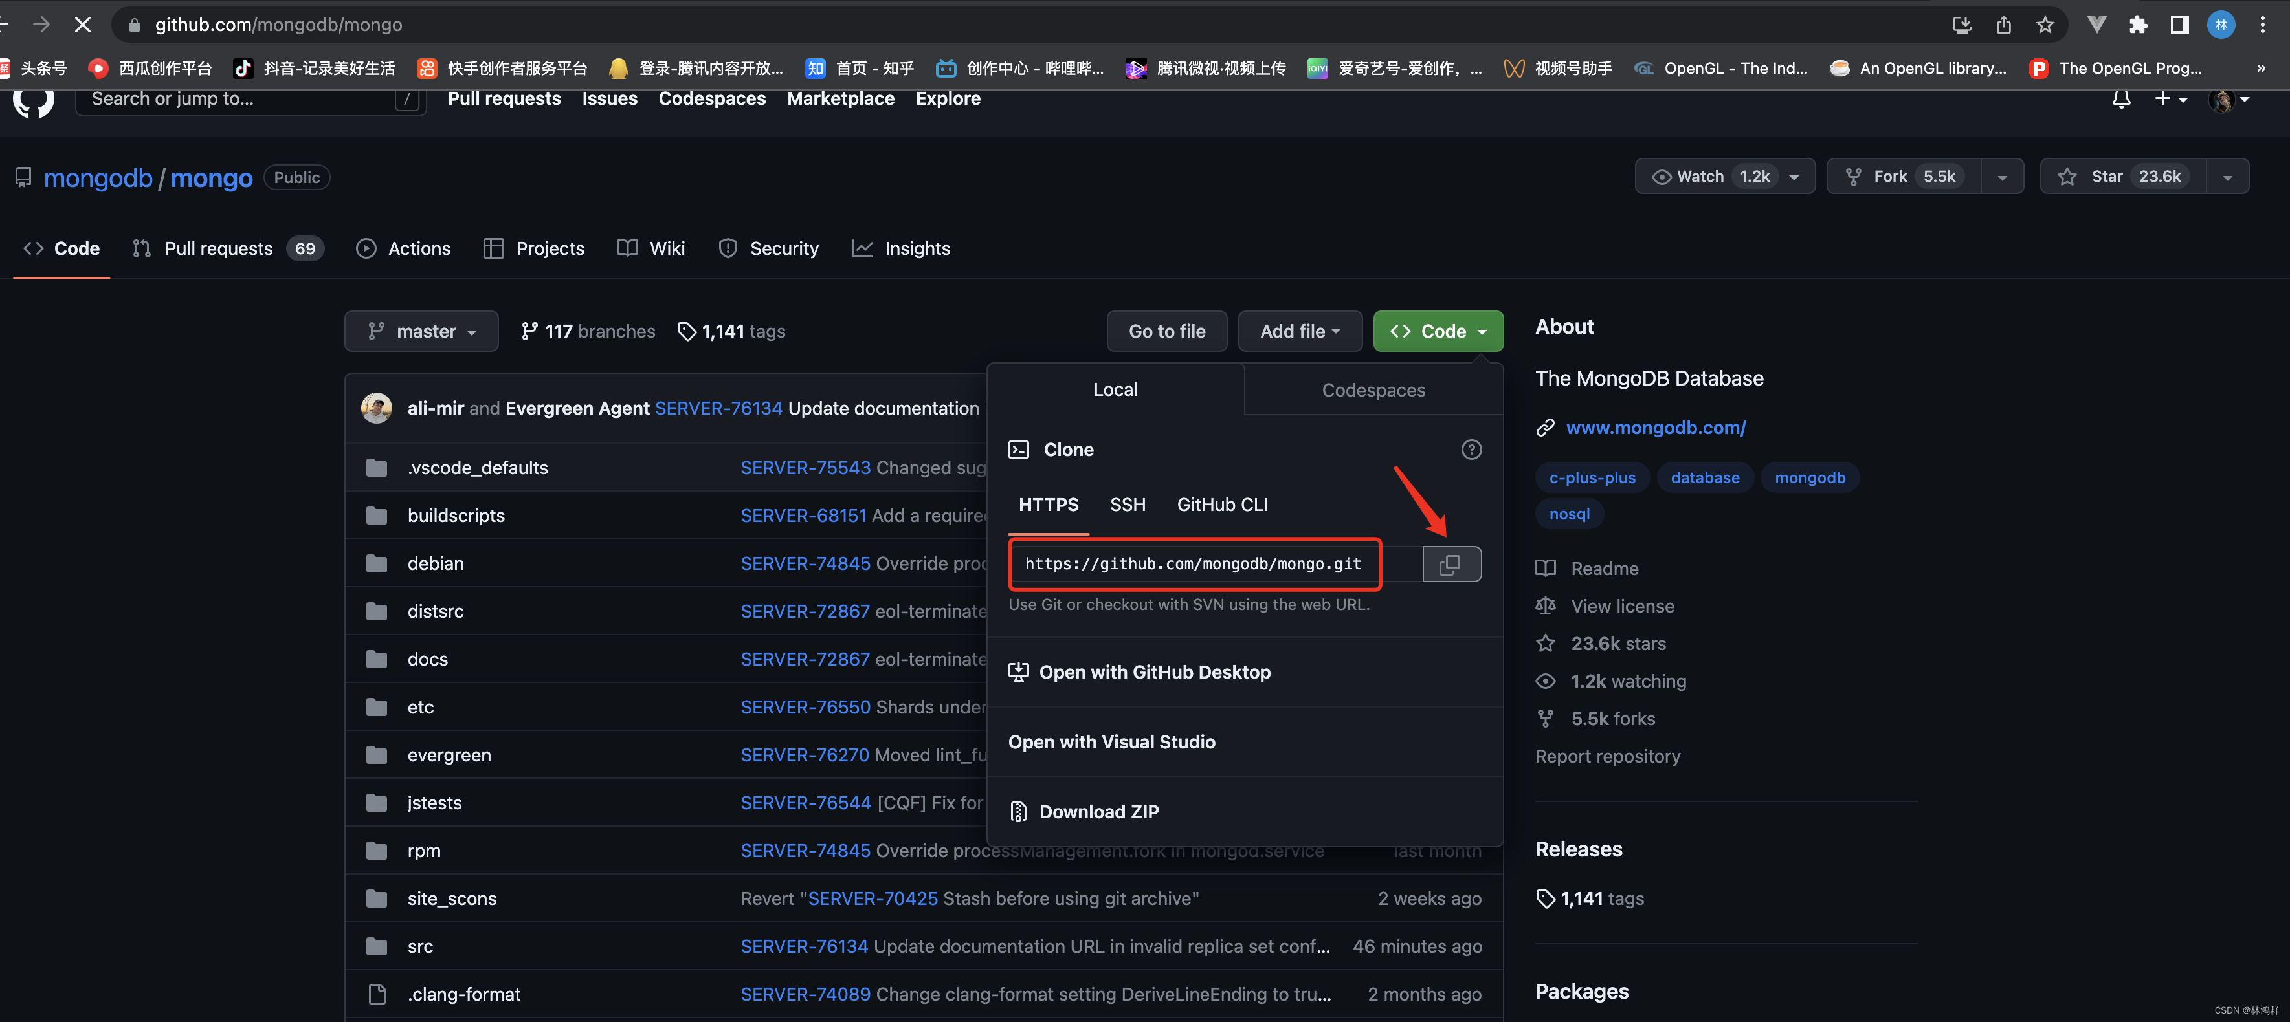Click the browser forward arrow
This screenshot has height=1022, width=2290.
[x=42, y=25]
